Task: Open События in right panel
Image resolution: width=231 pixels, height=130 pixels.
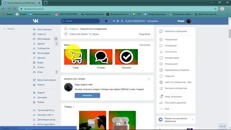Action: point(169,76)
